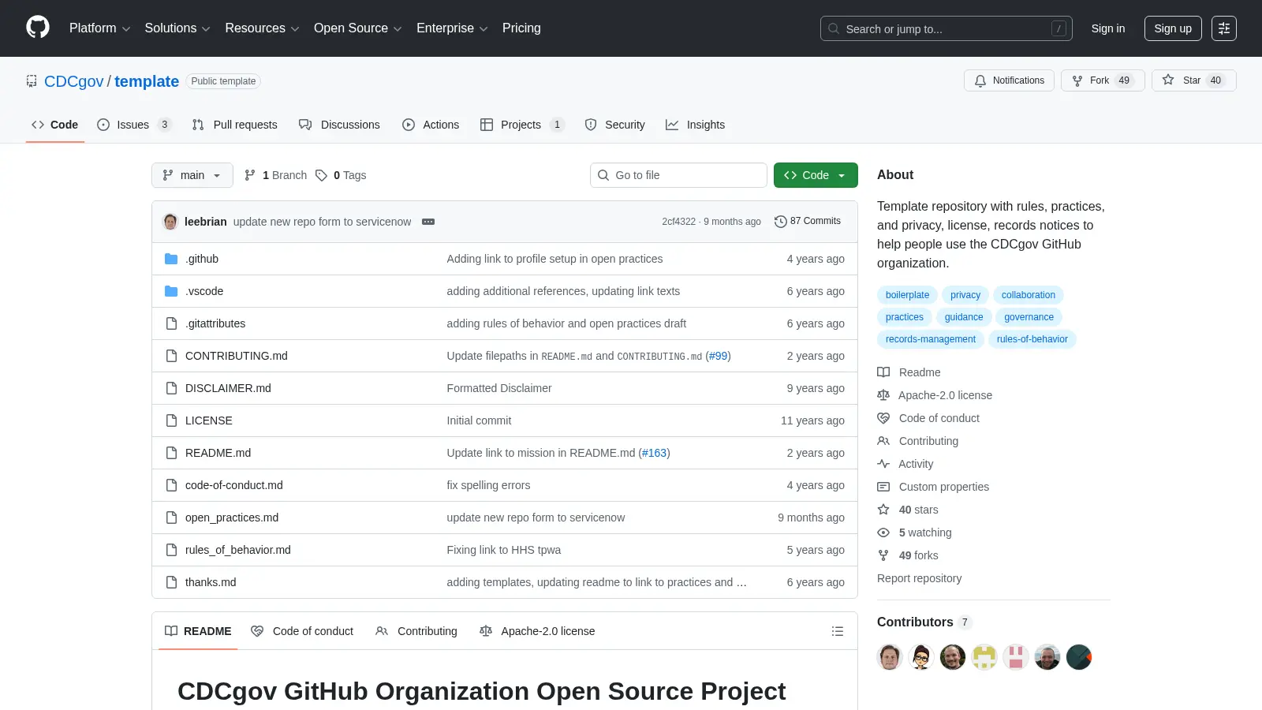Open the .github folder
Image resolution: width=1262 pixels, height=710 pixels.
(x=202, y=259)
